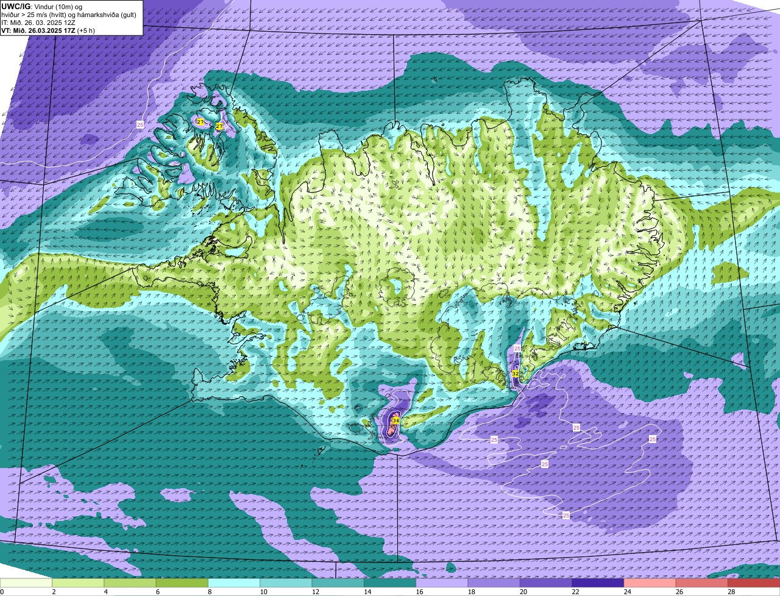
Task: Select the 2–4 m/s light green legend swatch
Action: [78, 583]
